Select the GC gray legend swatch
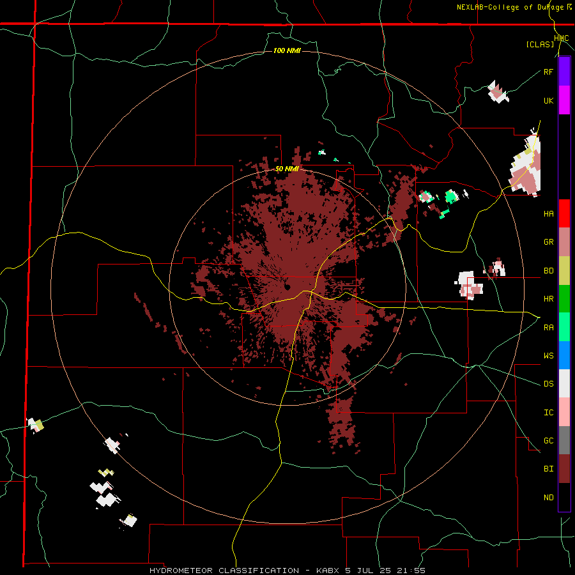Screen dimensions: 575x575 (x=564, y=440)
